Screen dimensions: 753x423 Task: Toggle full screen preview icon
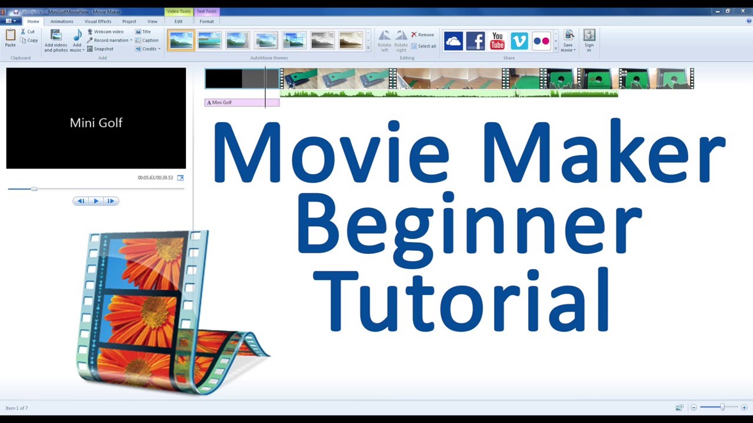pos(181,177)
